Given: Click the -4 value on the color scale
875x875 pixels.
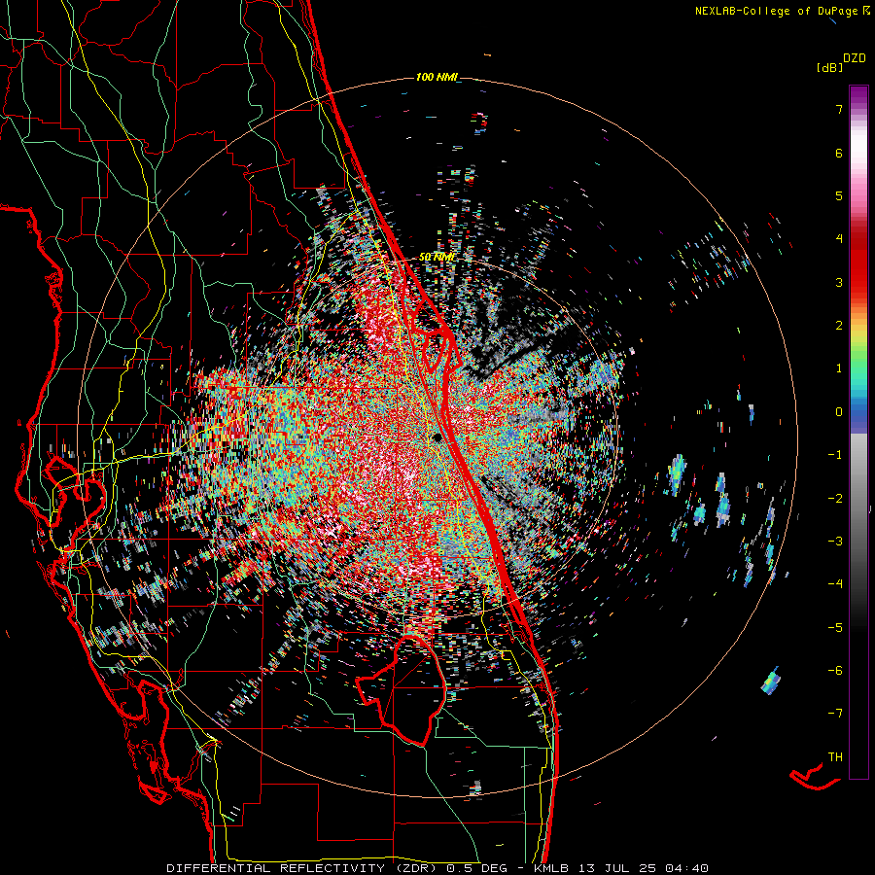Looking at the screenshot, I should click(835, 584).
